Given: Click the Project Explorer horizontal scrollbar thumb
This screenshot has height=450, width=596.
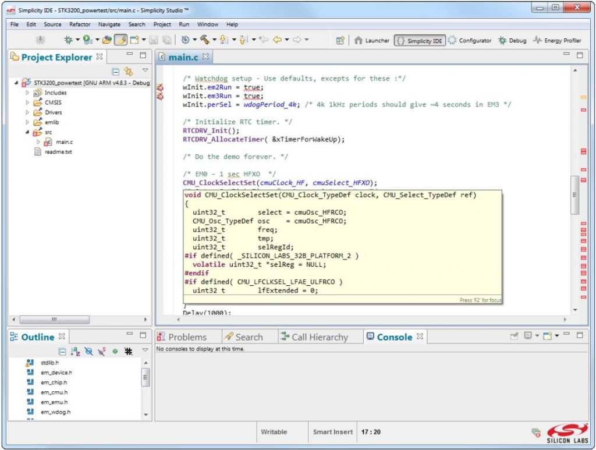Looking at the screenshot, I should [54, 320].
